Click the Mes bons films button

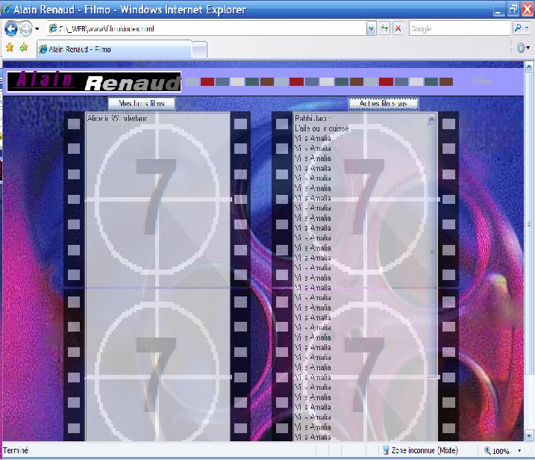coord(142,104)
